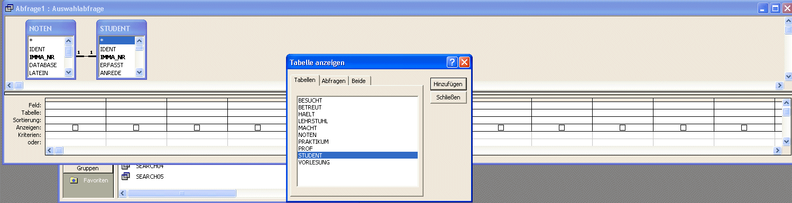Tick the Anzeigen checkbox in third grid column
This screenshot has width=792, height=203.
tap(197, 127)
